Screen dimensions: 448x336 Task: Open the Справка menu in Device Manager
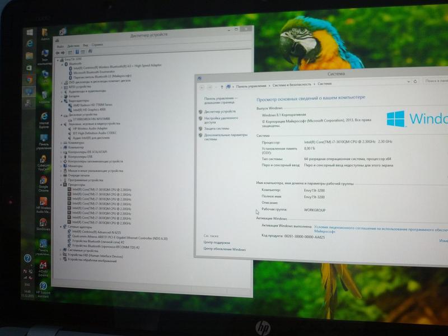[97, 44]
